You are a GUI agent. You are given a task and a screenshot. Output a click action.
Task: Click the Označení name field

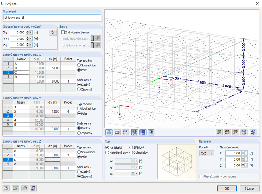(x=52, y=18)
